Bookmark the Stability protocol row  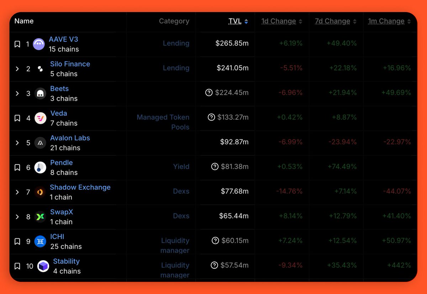[17, 266]
